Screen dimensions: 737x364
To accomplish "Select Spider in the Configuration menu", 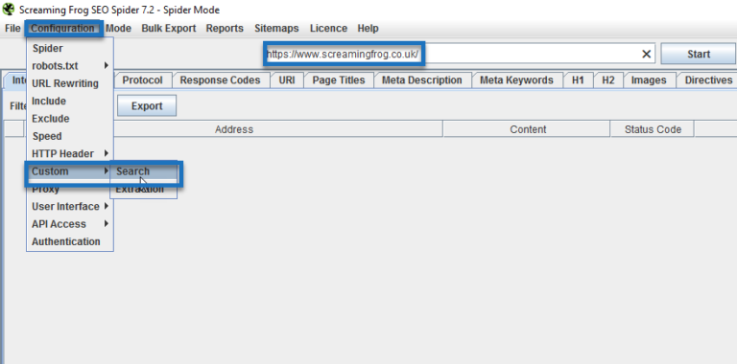I will click(69, 48).
